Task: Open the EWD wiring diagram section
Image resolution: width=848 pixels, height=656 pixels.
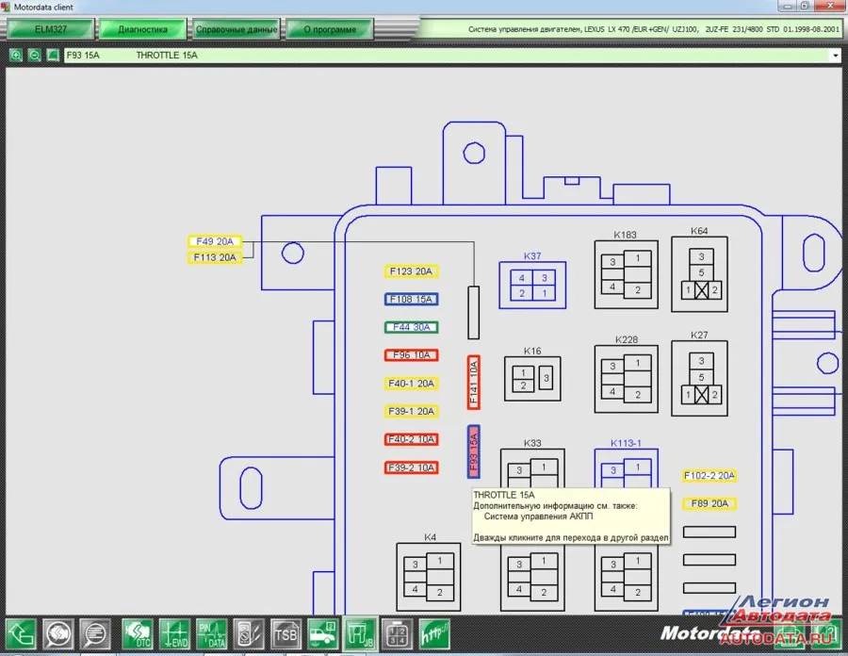Action: click(174, 633)
